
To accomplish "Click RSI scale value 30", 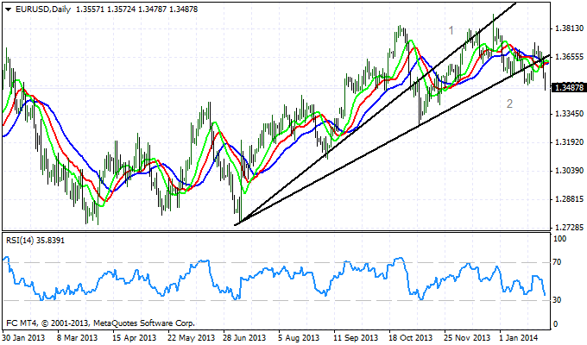I will point(557,300).
